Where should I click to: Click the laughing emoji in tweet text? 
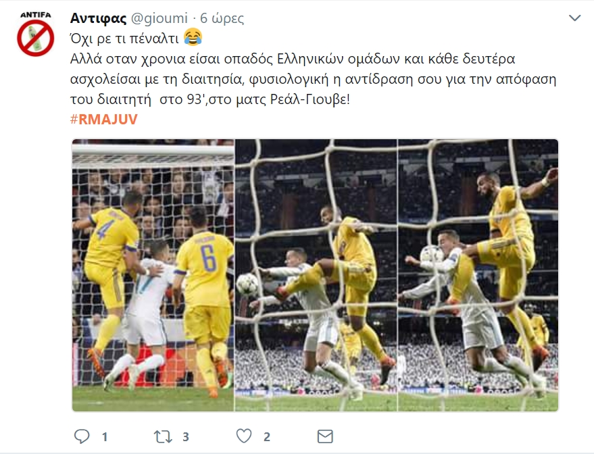point(193,37)
